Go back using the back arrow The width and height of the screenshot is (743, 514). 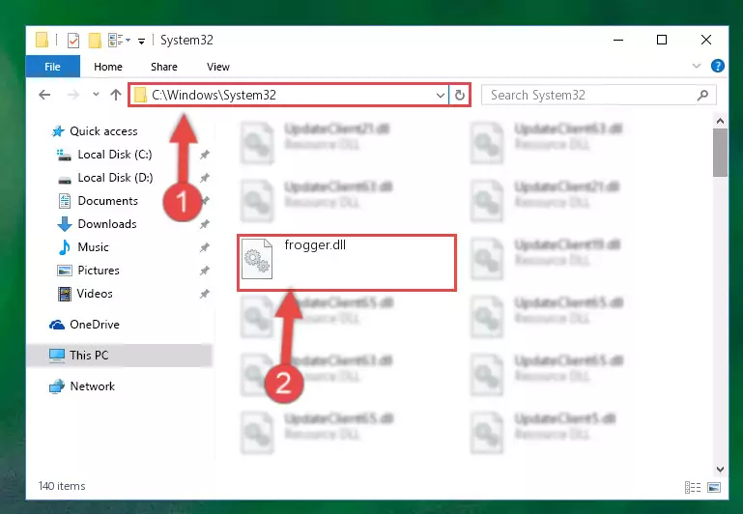(44, 95)
